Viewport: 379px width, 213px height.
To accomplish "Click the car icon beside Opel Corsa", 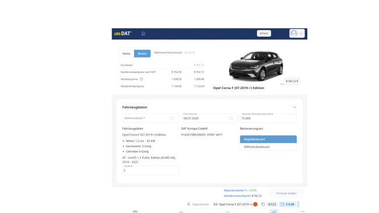I will pos(215,204).
